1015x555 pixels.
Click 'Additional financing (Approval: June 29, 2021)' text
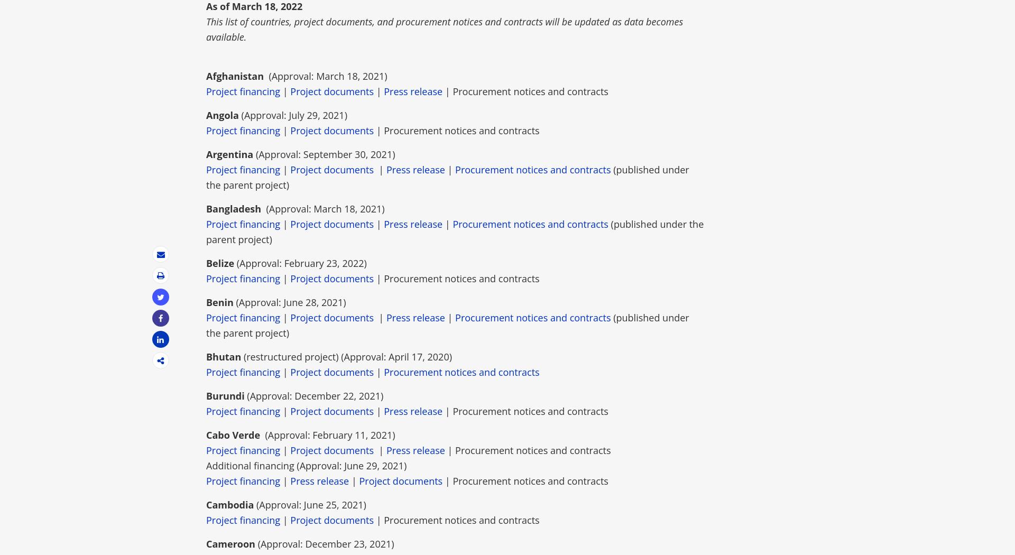306,466
